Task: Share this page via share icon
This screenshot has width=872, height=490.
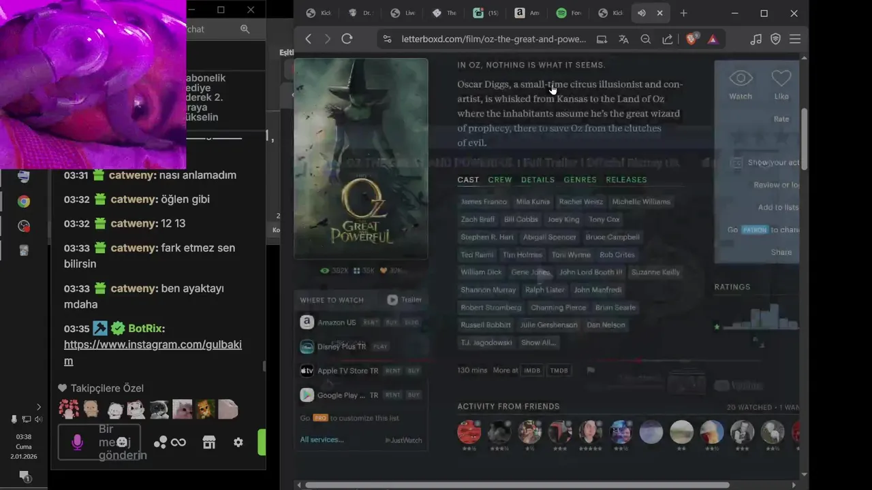Action: 668,39
